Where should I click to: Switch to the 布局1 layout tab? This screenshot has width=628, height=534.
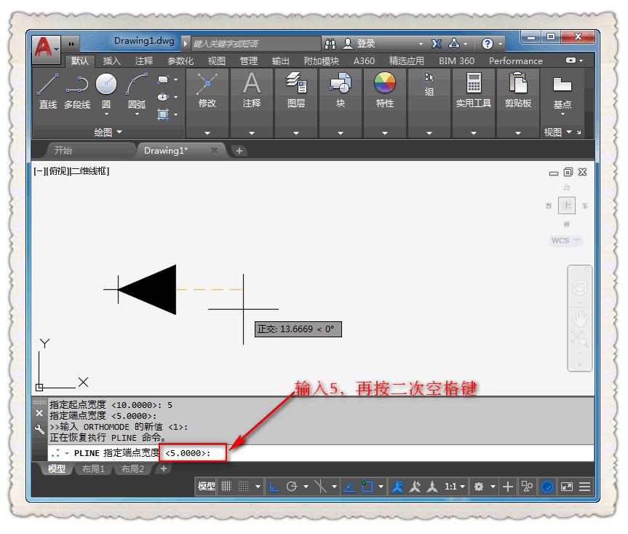point(93,468)
